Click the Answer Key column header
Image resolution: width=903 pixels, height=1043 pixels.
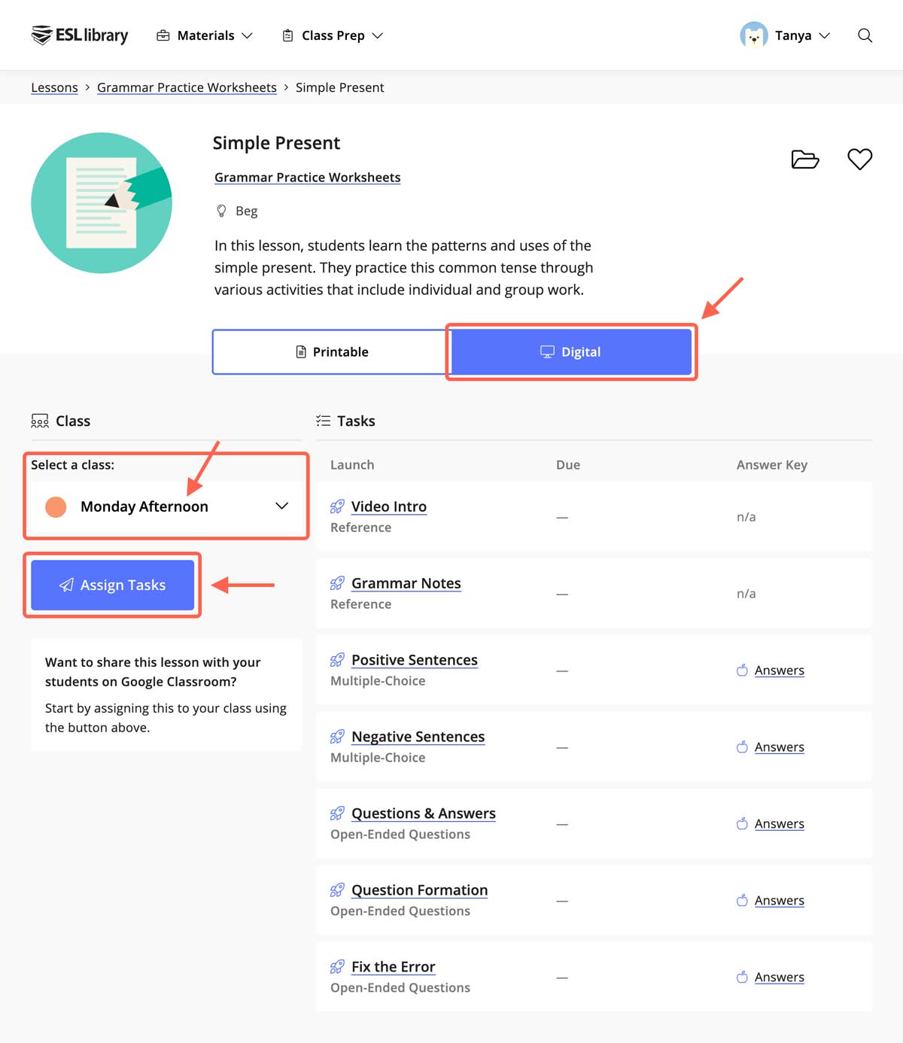(x=771, y=465)
